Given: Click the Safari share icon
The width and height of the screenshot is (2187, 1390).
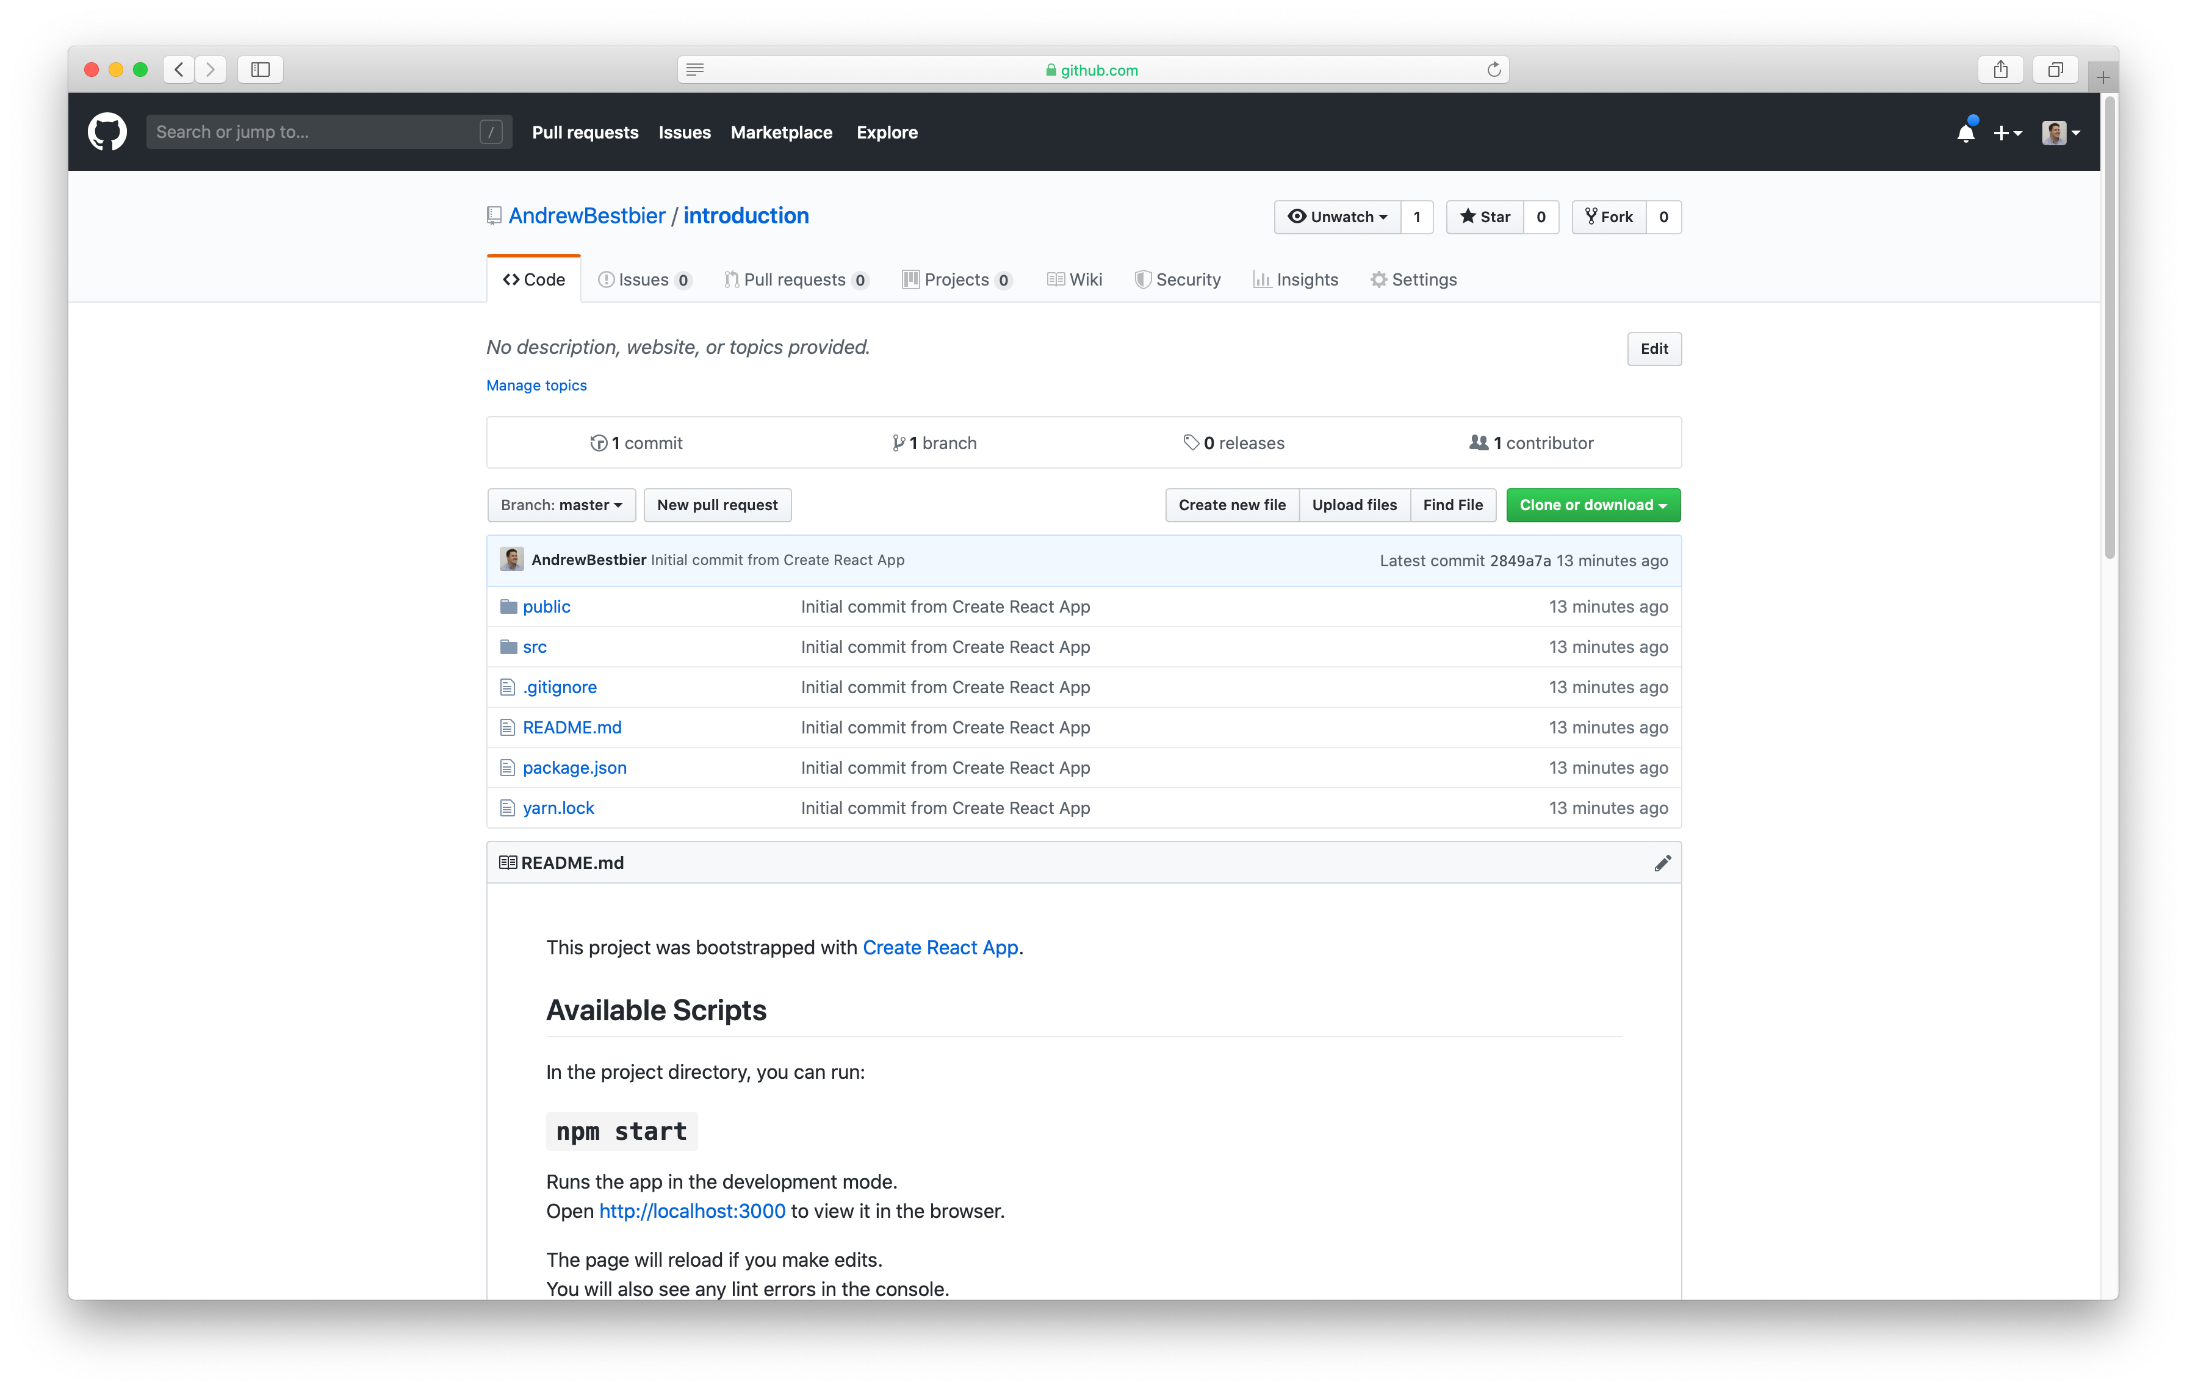Looking at the screenshot, I should pos(2001,70).
